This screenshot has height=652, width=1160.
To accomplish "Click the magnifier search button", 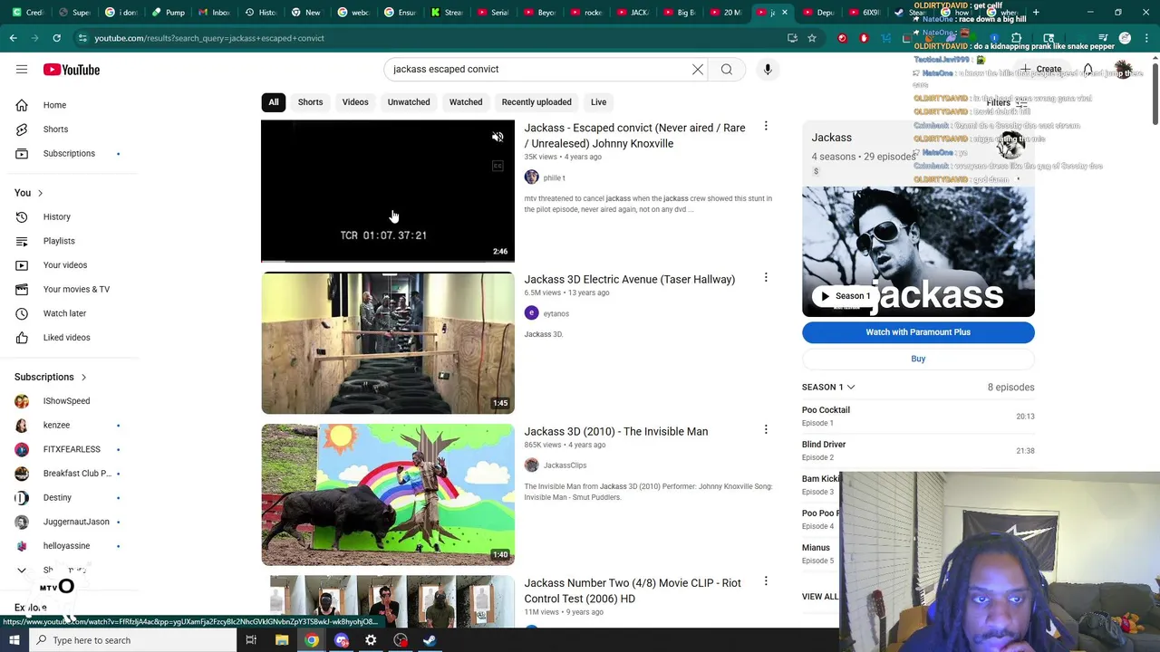I will click(727, 69).
